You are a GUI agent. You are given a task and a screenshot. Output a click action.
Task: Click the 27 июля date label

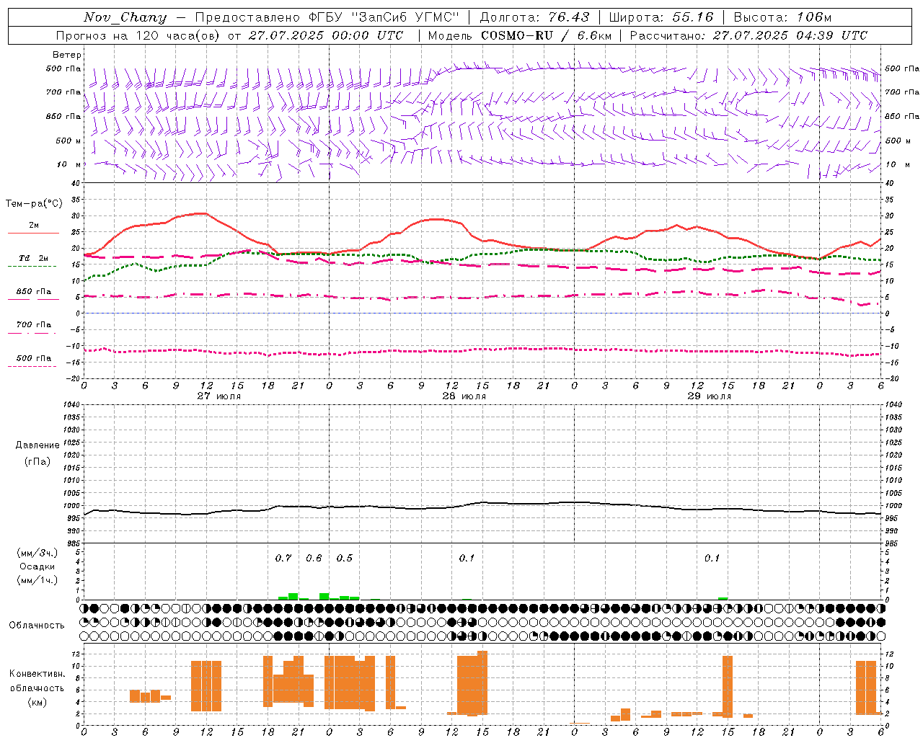218,396
